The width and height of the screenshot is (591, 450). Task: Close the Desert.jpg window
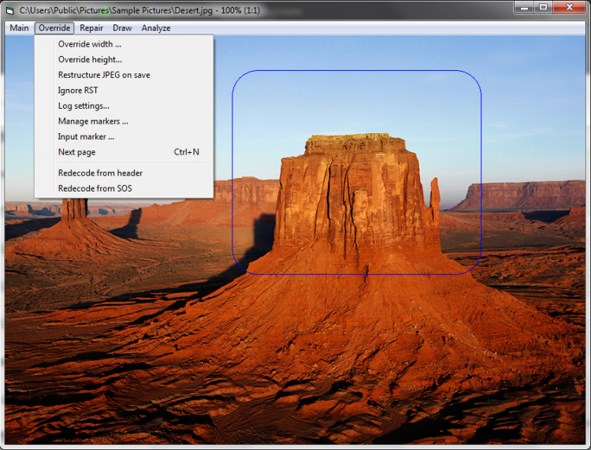571,7
